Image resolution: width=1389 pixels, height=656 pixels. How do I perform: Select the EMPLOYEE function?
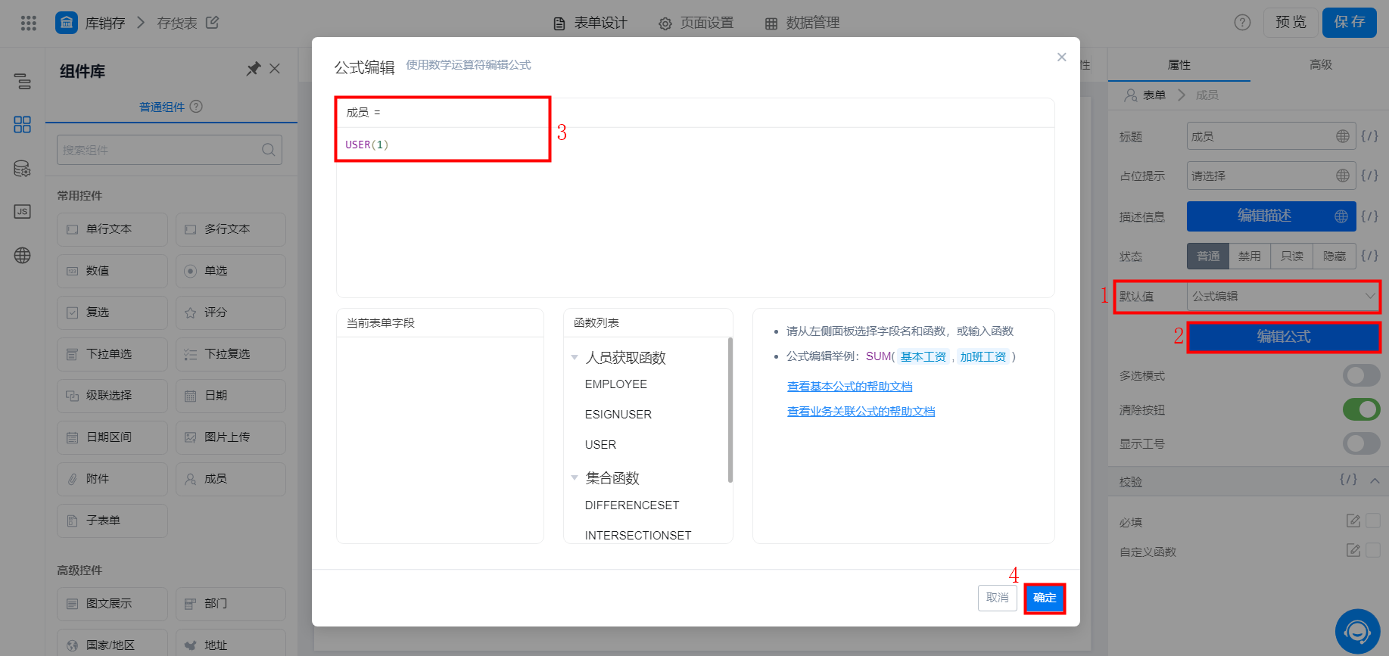616,384
